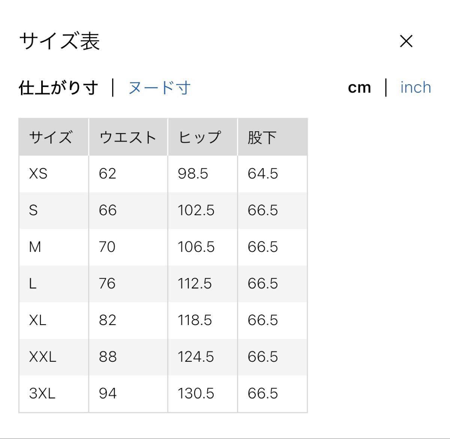Select the 3XL size row label
The image size is (450, 439).
coord(42,393)
